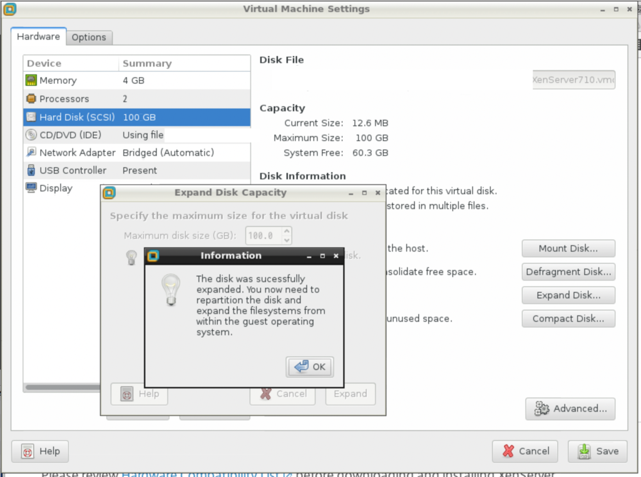Click the Device column header

71,63
